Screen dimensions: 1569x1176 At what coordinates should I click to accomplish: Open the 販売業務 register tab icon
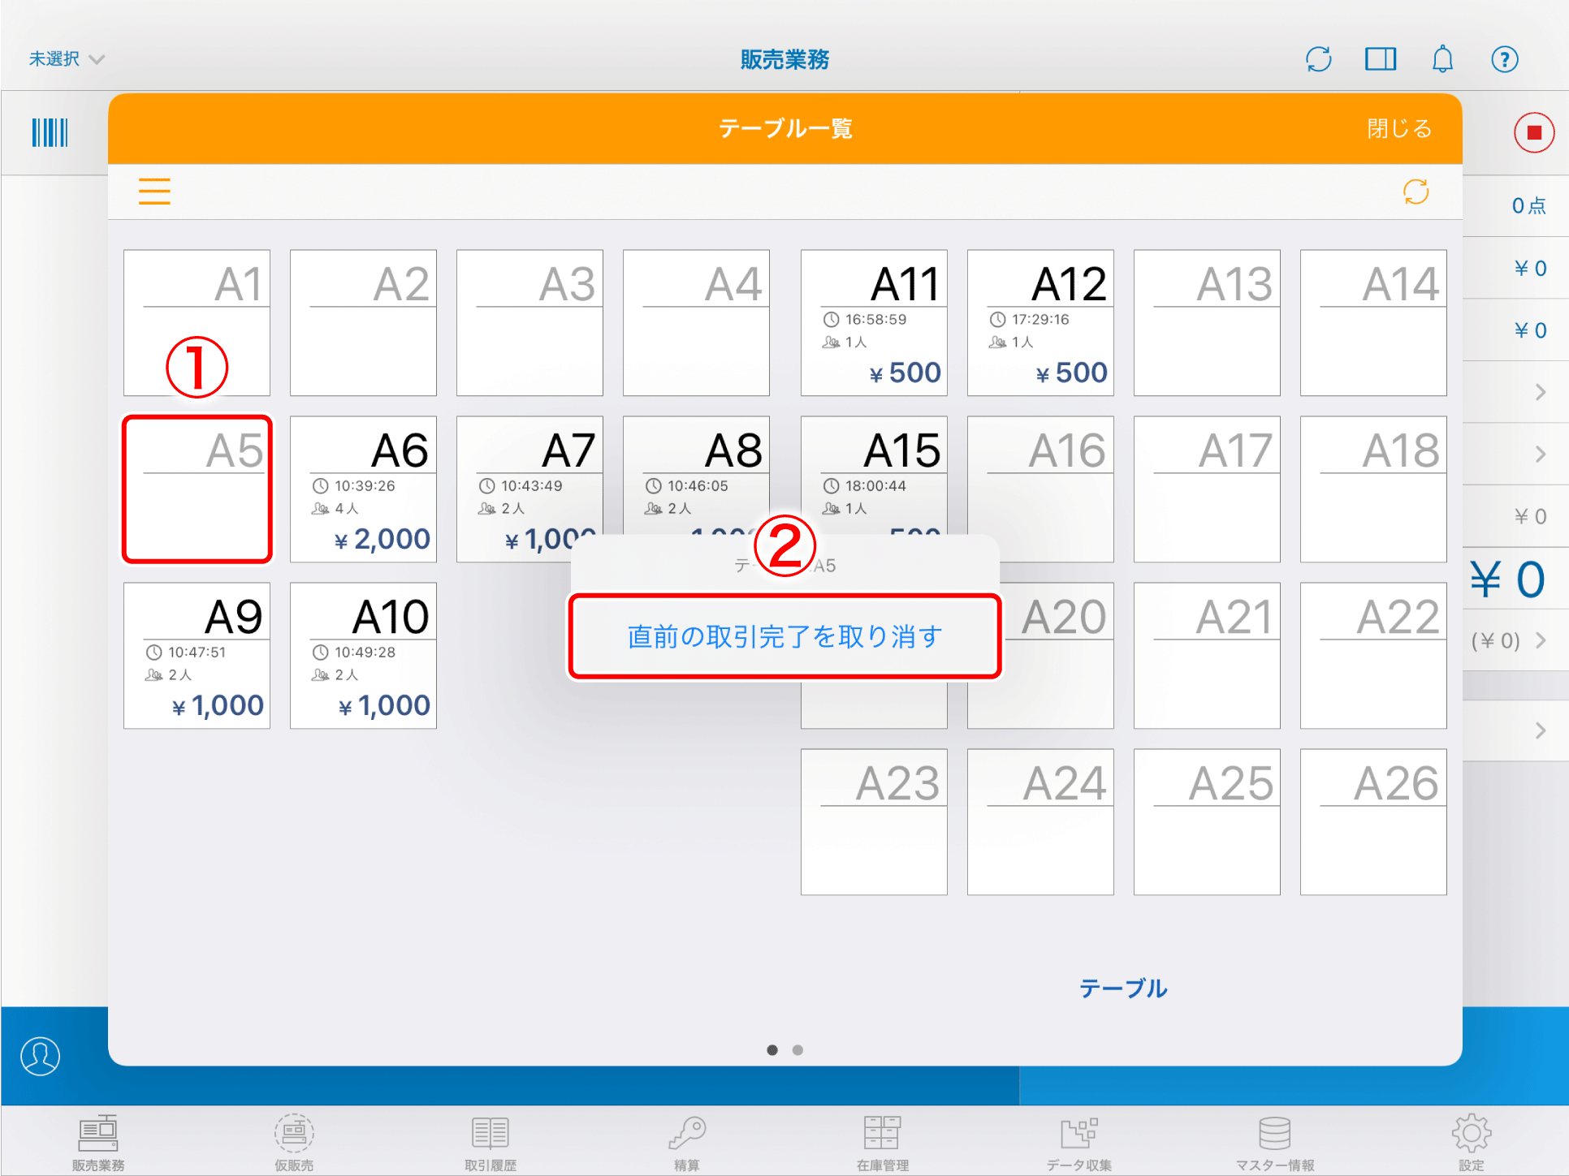point(98,1142)
